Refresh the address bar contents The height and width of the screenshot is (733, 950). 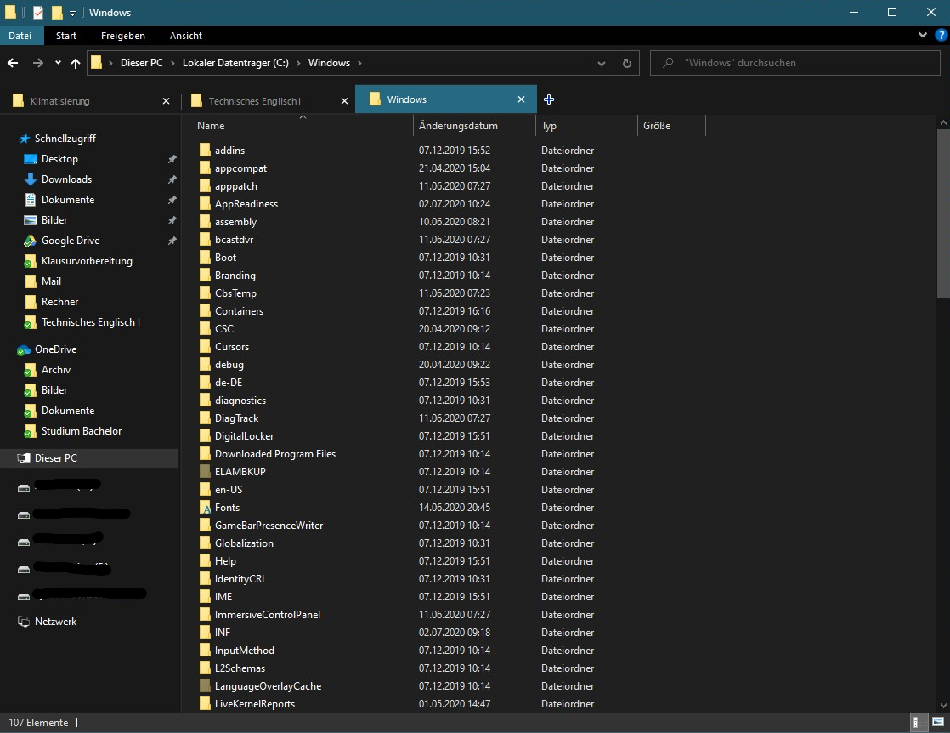click(627, 63)
